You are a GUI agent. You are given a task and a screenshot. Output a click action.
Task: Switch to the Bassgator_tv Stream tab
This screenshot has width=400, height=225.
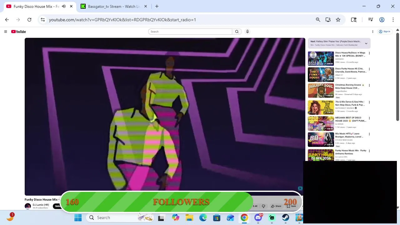[x=114, y=6]
